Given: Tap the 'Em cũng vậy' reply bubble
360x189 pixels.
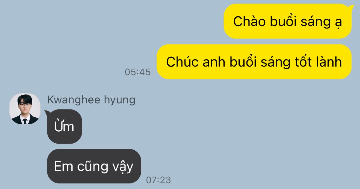Looking at the screenshot, I should (94, 166).
